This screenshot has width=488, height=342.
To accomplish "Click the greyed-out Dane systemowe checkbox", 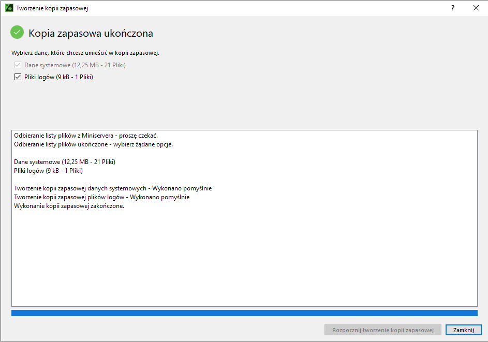I will pyautogui.click(x=18, y=65).
